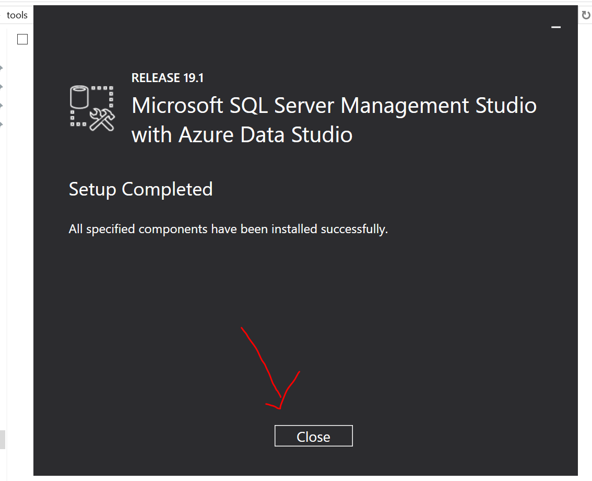Click the topmost gray arrow on the left edge
The image size is (592, 481).
pos(1,68)
